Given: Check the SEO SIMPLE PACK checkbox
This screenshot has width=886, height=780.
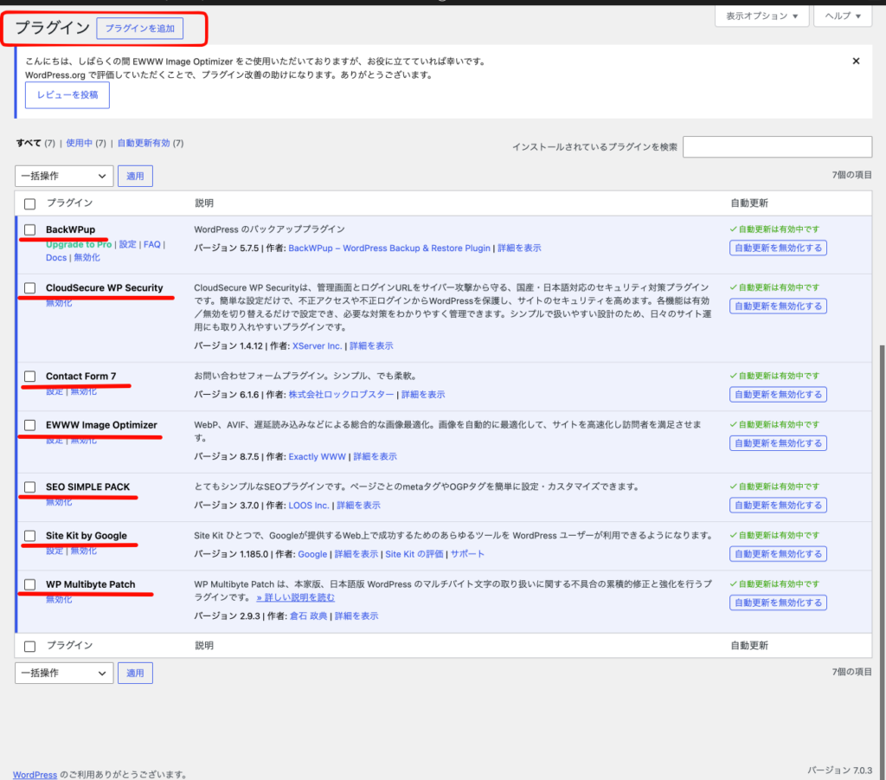Looking at the screenshot, I should point(30,487).
